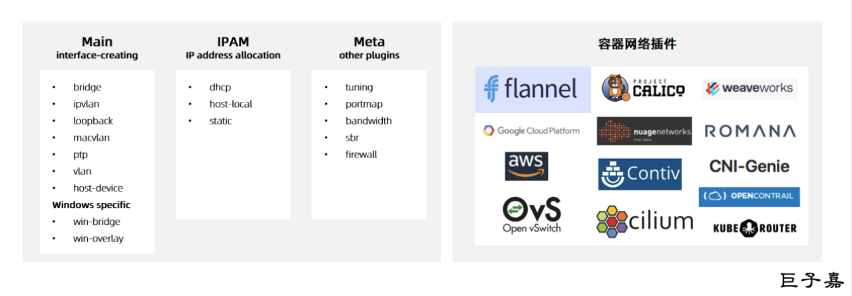Image resolution: width=852 pixels, height=296 pixels.
Task: Click the Contiv logo
Action: coord(640,174)
